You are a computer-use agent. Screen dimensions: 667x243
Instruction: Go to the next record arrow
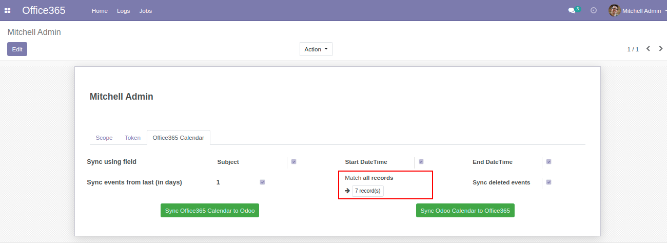[x=661, y=49]
